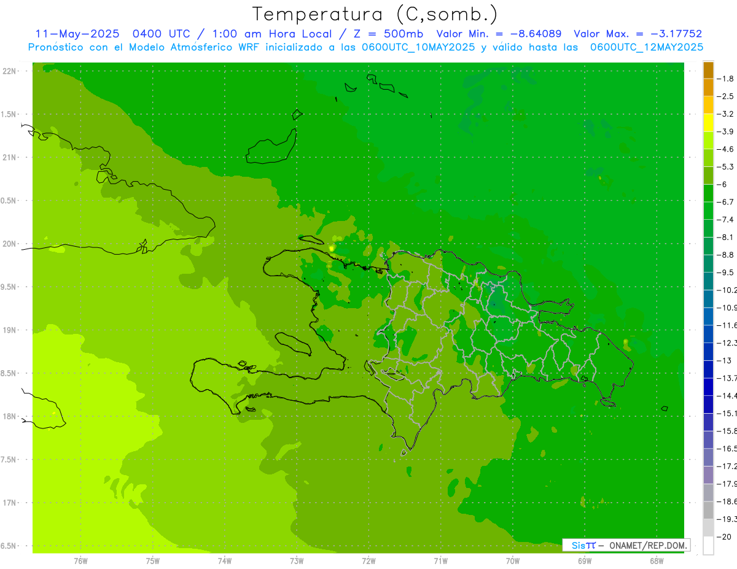Click the dark blue legend swatch between -13 and -13.7
This screenshot has height=569, width=737.
pos(708,370)
